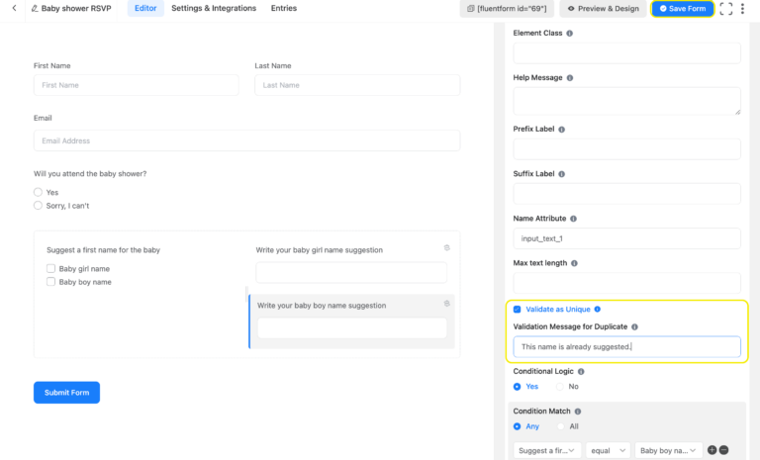The height and width of the screenshot is (460, 760).
Task: Expand the 'Baby boy na...' value dropdown
Action: 668,450
